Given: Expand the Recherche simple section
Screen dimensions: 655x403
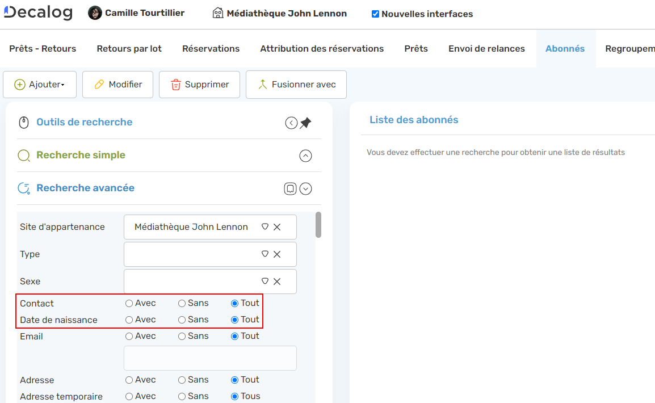Looking at the screenshot, I should click(305, 156).
